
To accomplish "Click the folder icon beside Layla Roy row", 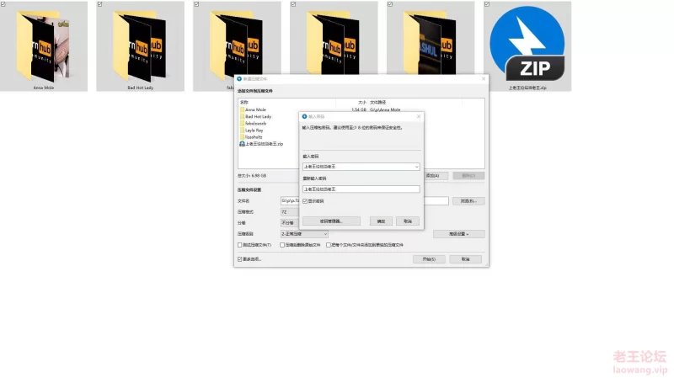I will [x=242, y=130].
